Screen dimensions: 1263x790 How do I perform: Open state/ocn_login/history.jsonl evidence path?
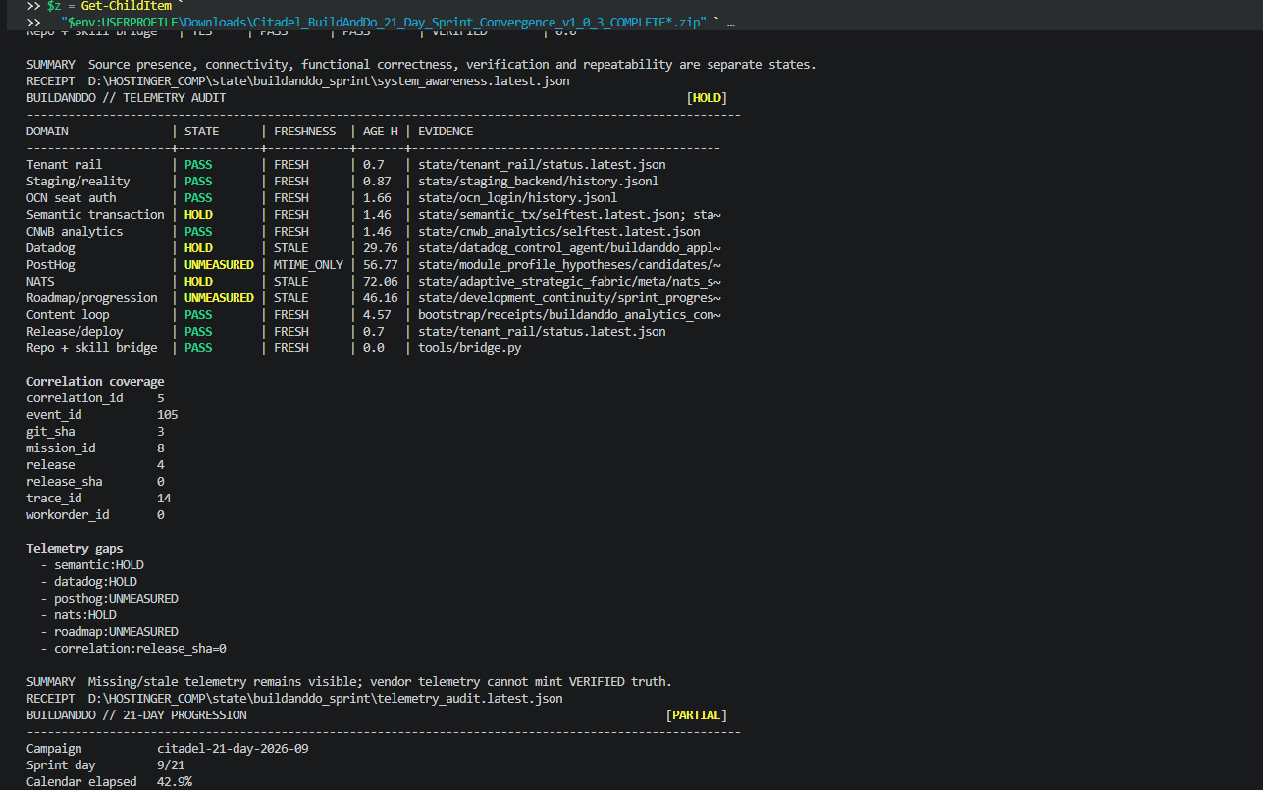coord(518,198)
